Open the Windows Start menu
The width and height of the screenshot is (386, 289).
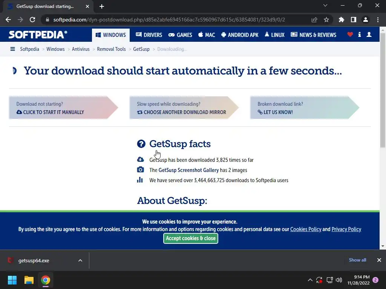coord(12,280)
